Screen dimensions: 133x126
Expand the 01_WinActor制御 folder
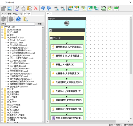click(2, 30)
